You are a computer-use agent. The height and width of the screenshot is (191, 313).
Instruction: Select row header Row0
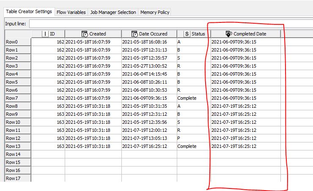18,42
